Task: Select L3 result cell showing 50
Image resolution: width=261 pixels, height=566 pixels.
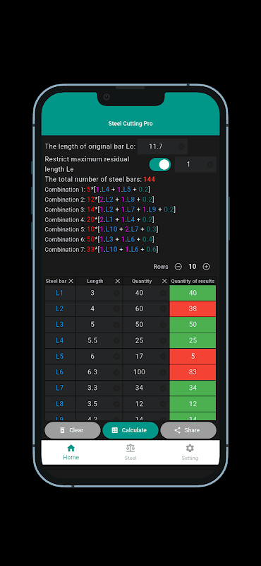Action: 193,325
